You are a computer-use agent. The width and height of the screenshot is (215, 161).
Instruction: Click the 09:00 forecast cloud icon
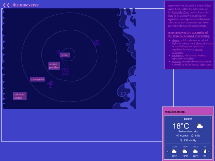tap(195, 151)
